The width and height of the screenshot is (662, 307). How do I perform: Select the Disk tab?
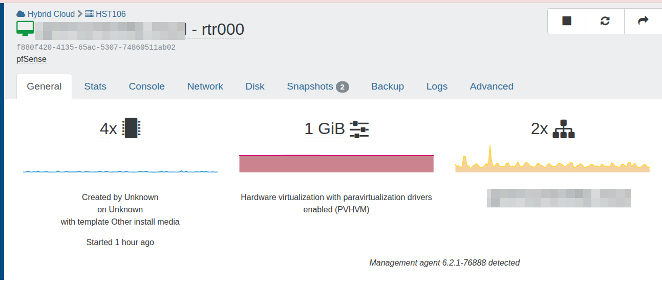tap(254, 86)
